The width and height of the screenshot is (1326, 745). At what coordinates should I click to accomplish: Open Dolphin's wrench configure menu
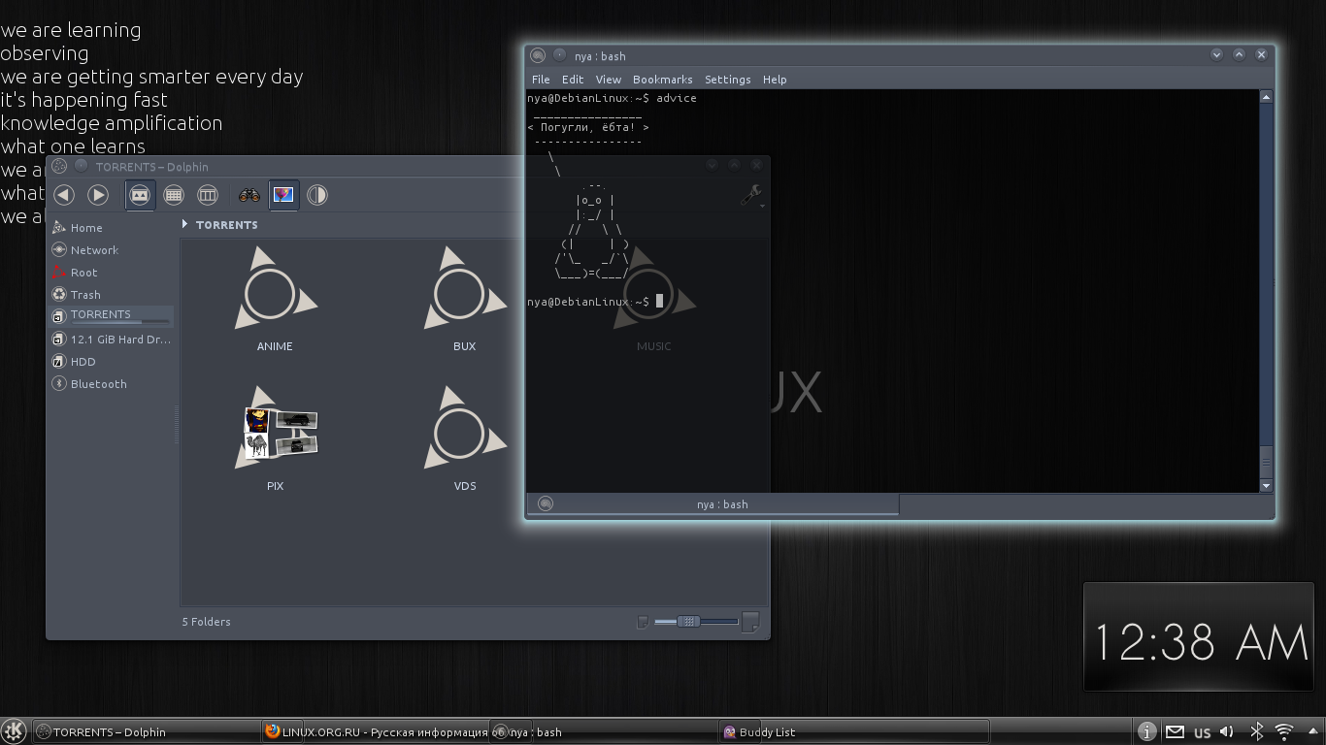[x=751, y=195]
